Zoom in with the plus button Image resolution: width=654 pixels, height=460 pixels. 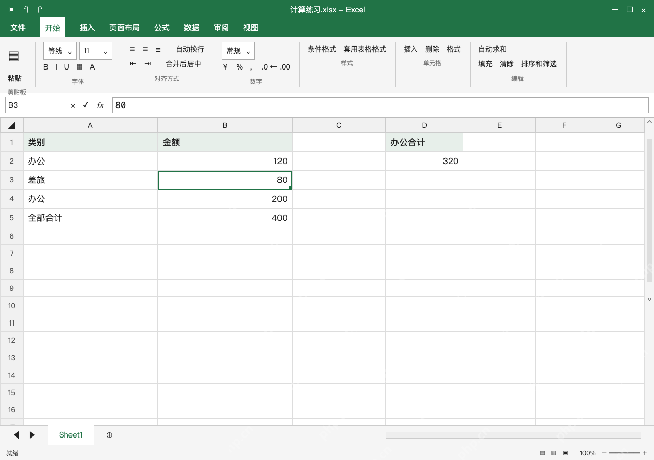[x=645, y=453]
